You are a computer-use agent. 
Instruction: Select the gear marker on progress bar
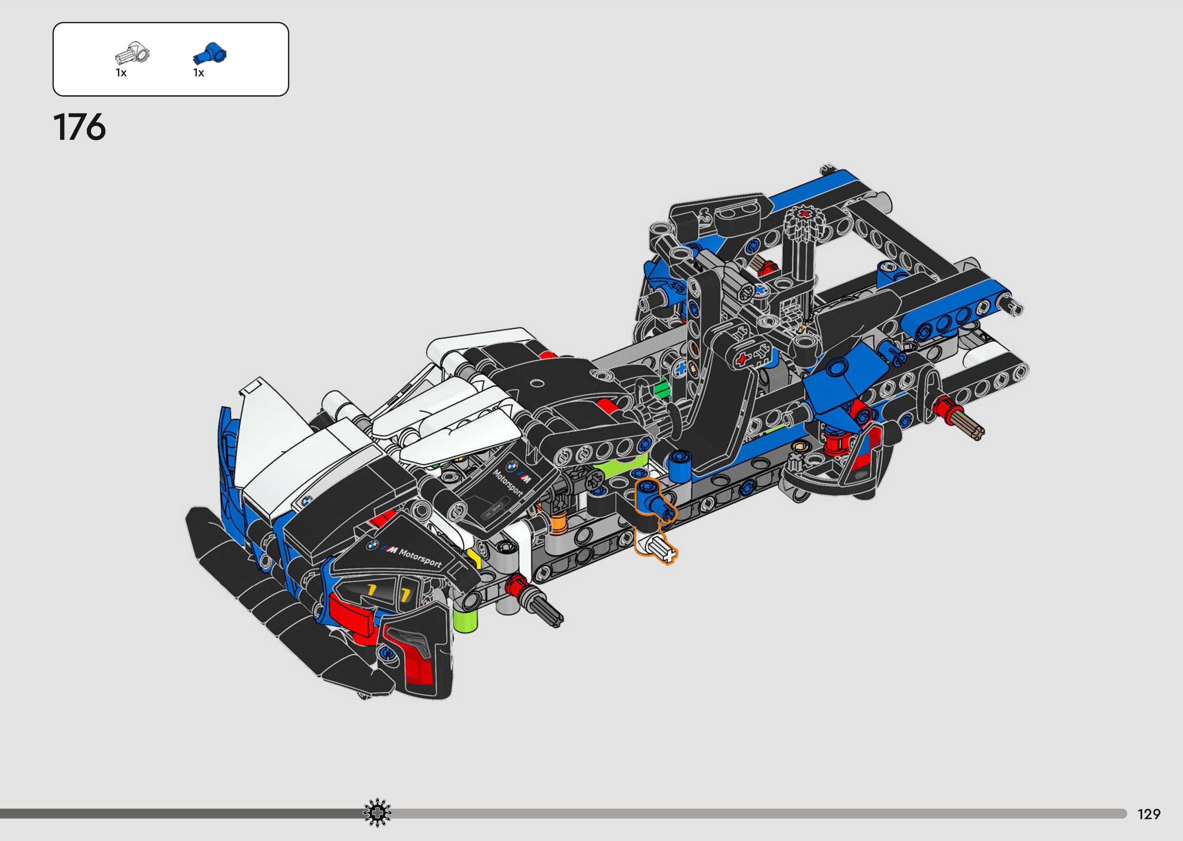(377, 812)
